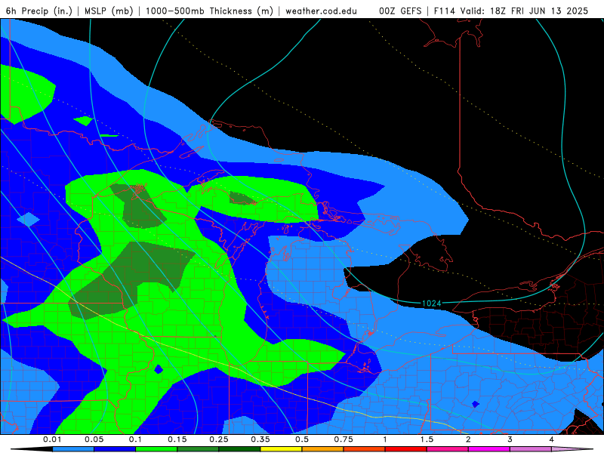This screenshot has height=453, width=604.
Task: Click the '1000-500mb Thickness (m)' header label
Action: pos(209,11)
